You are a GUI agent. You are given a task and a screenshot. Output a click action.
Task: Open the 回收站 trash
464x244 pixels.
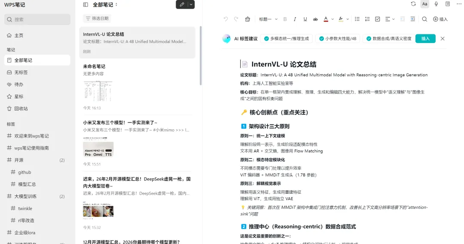[37, 109]
